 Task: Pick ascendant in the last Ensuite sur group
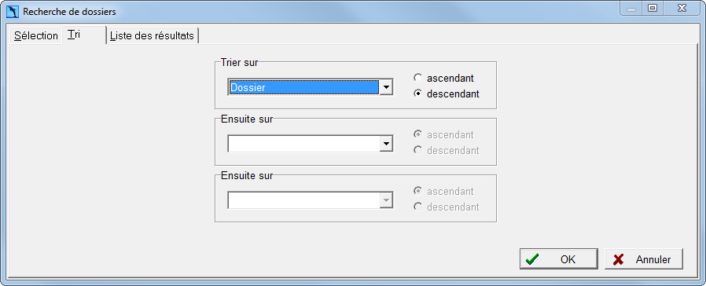pos(443,192)
